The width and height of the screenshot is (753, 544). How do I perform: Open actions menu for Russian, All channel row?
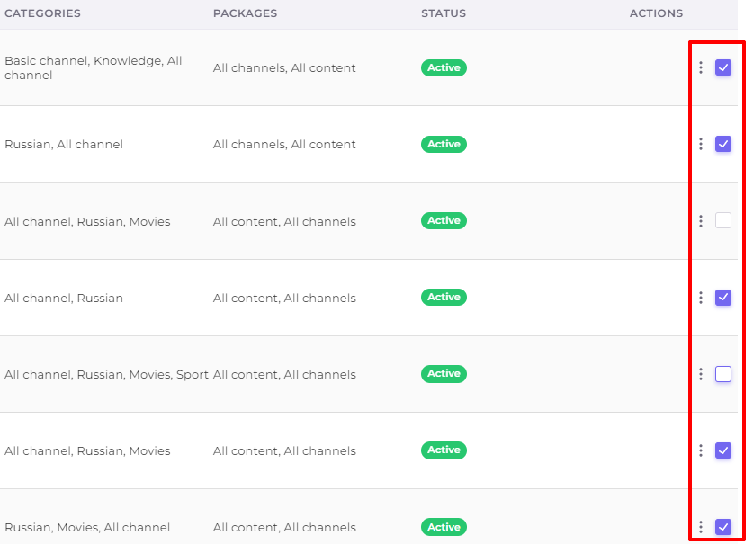click(701, 144)
